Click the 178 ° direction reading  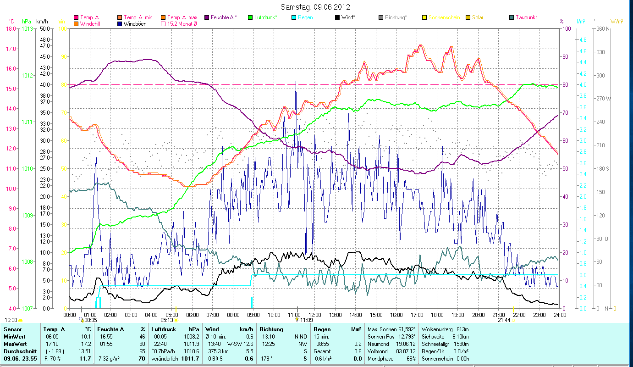[x=268, y=359]
